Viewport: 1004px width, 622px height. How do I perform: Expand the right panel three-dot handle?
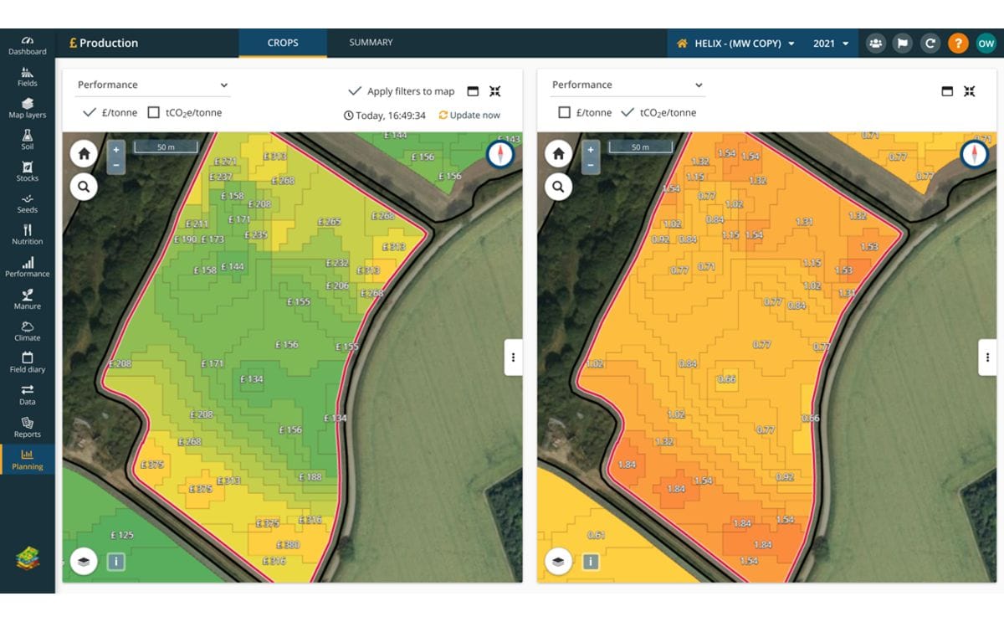click(x=987, y=357)
